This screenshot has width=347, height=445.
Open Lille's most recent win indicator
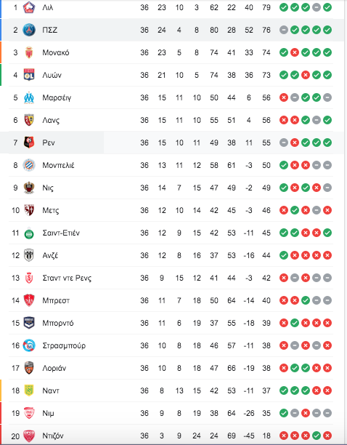click(327, 7)
